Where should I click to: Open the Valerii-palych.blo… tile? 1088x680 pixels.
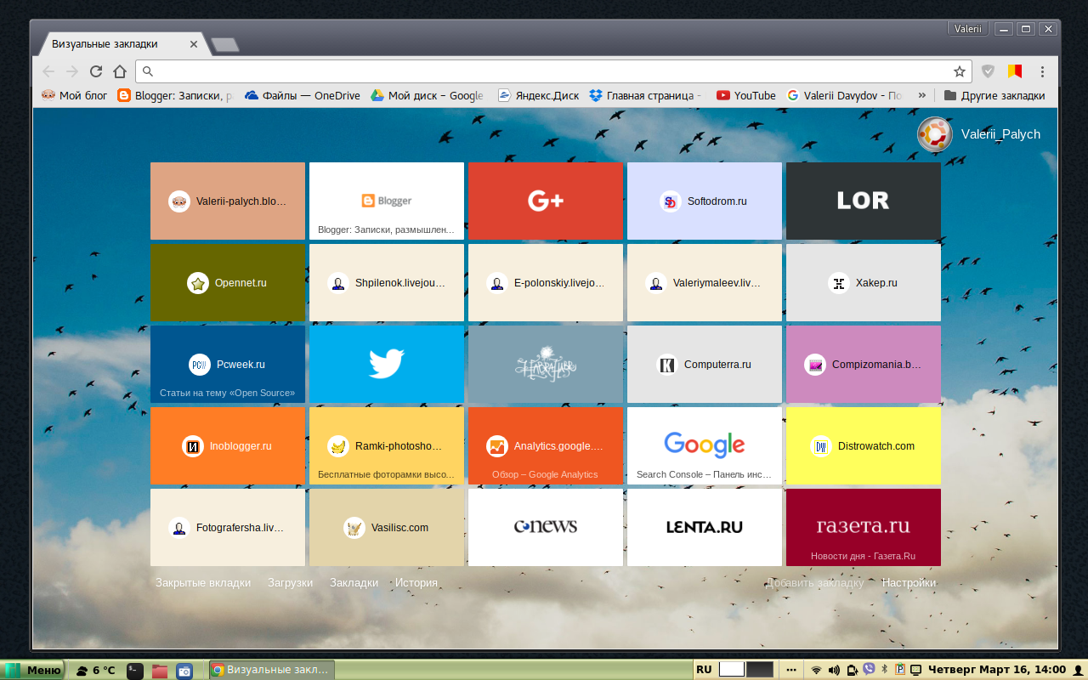click(x=228, y=201)
